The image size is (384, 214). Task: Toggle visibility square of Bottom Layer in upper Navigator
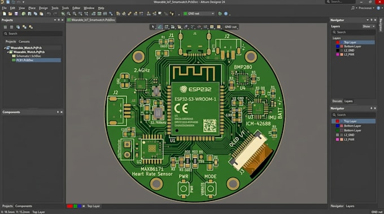[342, 46]
